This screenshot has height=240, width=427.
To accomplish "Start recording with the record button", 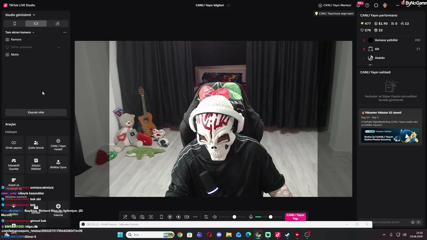I will click(x=170, y=217).
